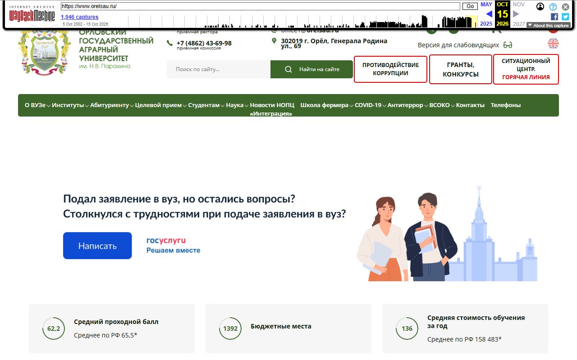Jump to the MAY 2025 capture link
The image size is (577, 360).
click(x=486, y=14)
